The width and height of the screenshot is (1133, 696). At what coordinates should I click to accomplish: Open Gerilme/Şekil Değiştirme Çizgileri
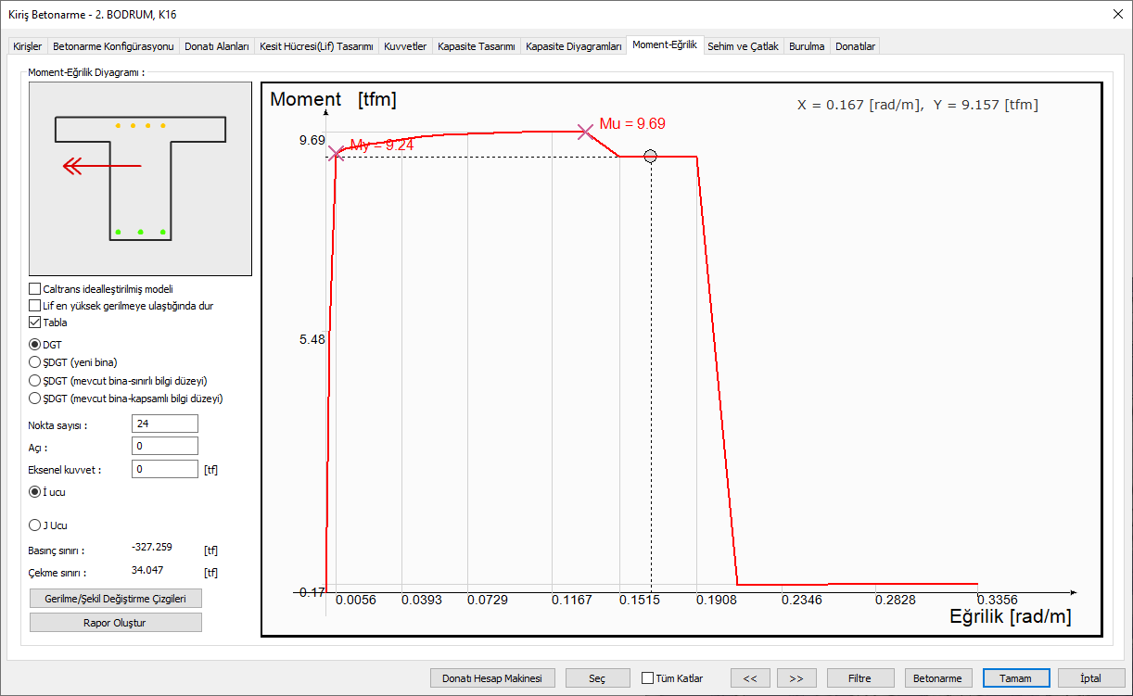point(116,599)
